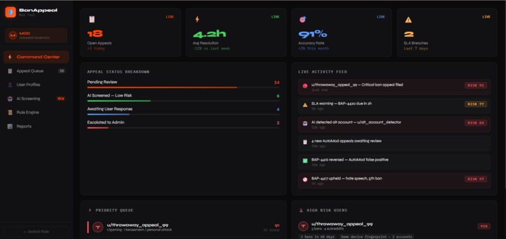
Task: Click the AI Screening robot icon
Action: click(10, 98)
